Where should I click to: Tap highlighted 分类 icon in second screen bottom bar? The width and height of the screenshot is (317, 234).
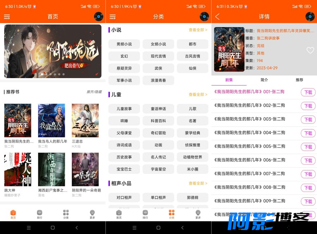pos(172,214)
